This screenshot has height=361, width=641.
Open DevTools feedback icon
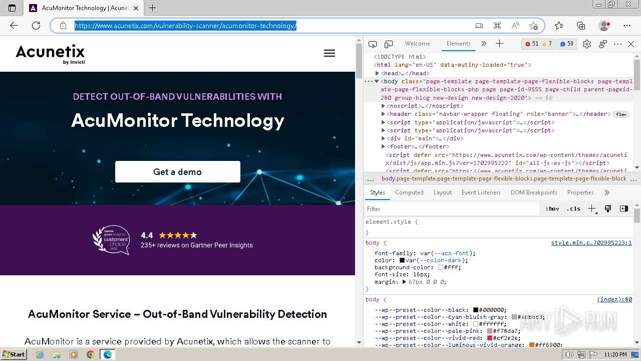click(x=603, y=44)
